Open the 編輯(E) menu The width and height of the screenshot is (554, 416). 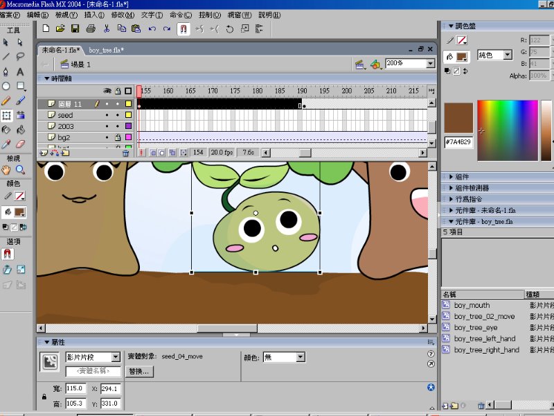[37, 15]
